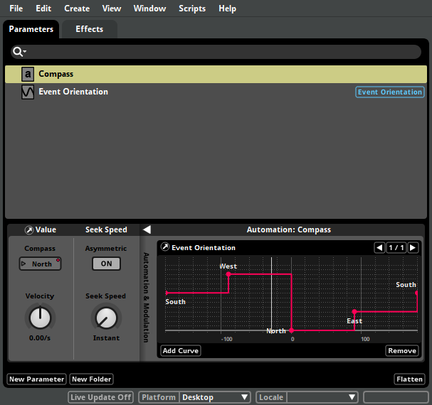Click the search magnifier icon
This screenshot has height=405, width=432.
[19, 52]
